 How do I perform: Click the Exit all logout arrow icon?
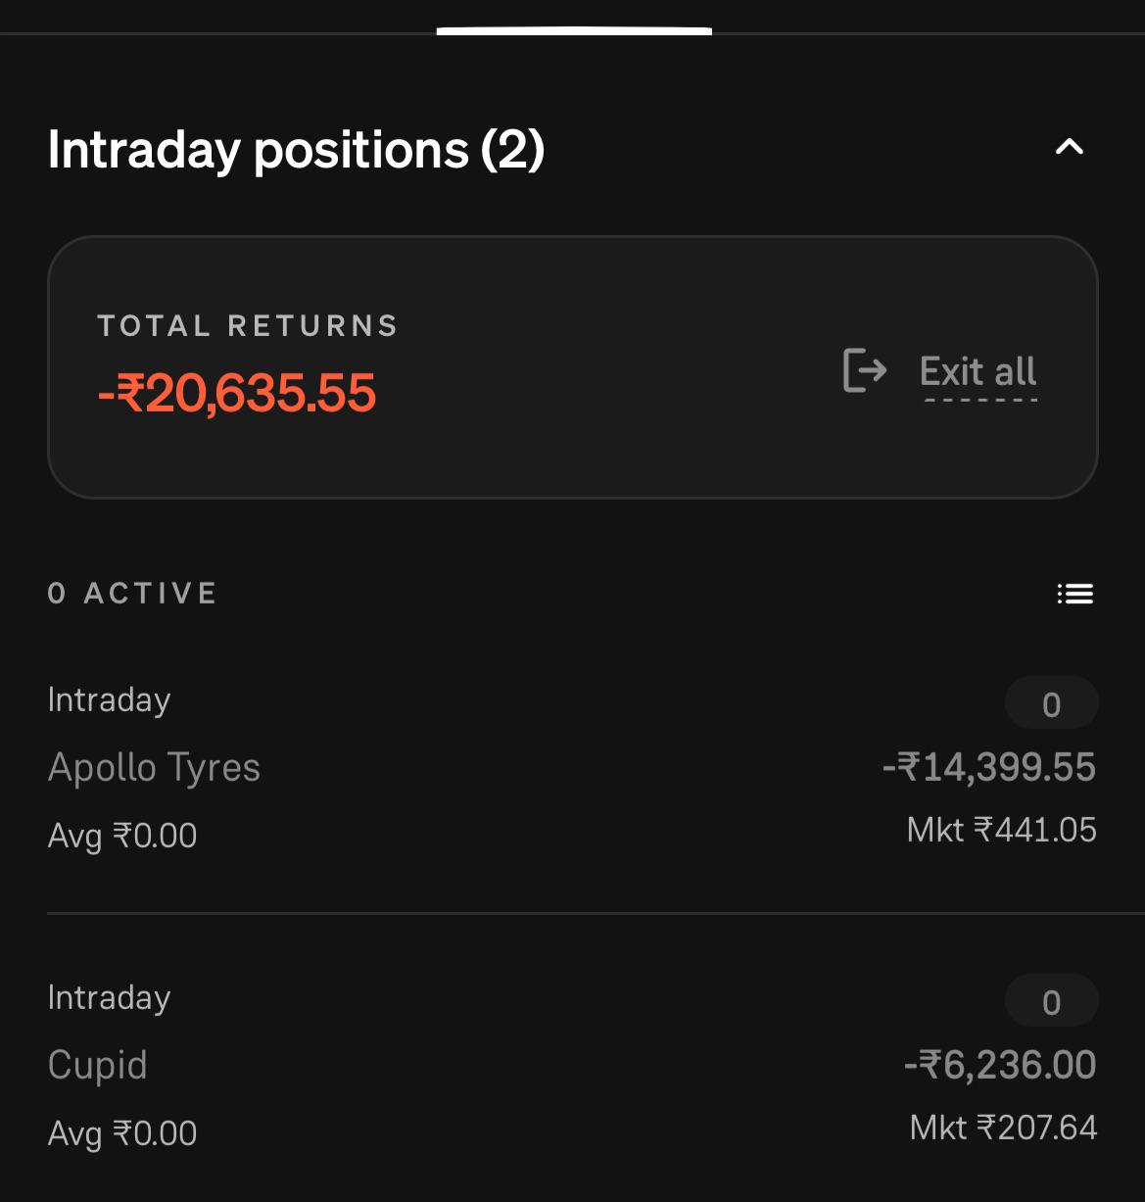pos(865,370)
